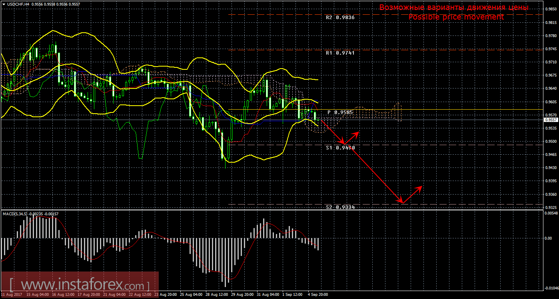This screenshot has width=559, height=299.
Task: Click the 0.9675 price axis label
Action: click(x=551, y=75)
